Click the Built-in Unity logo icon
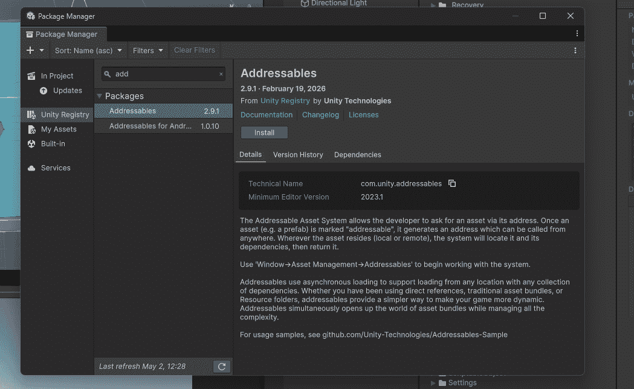Viewport: 634px width, 389px height. (x=31, y=144)
